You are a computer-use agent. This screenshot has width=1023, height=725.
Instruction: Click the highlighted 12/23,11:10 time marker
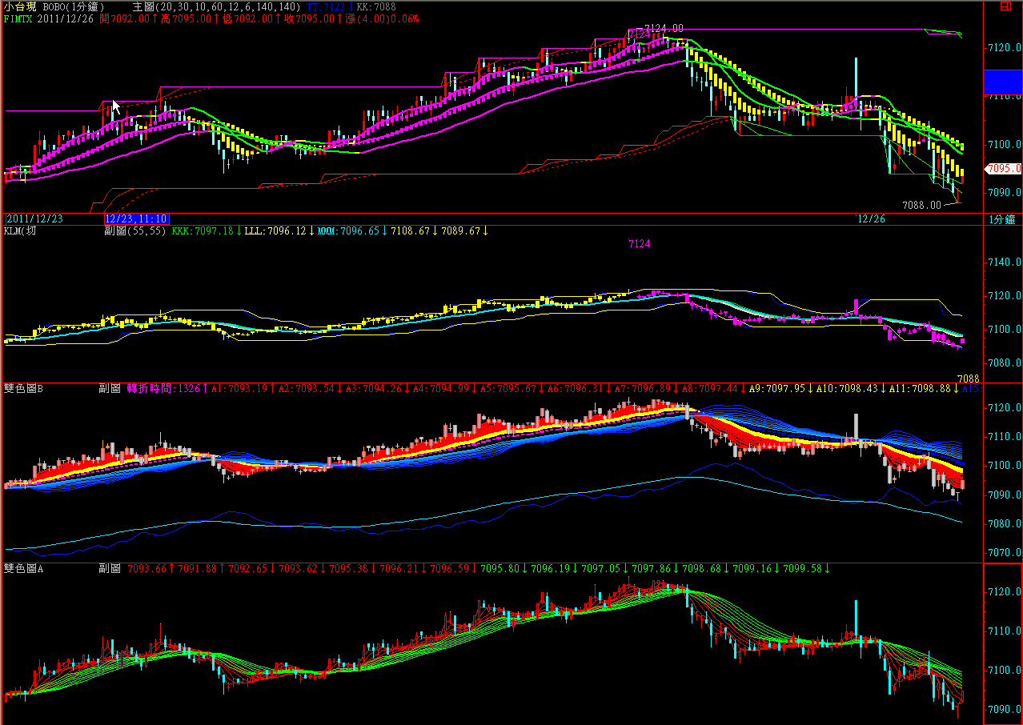click(137, 218)
